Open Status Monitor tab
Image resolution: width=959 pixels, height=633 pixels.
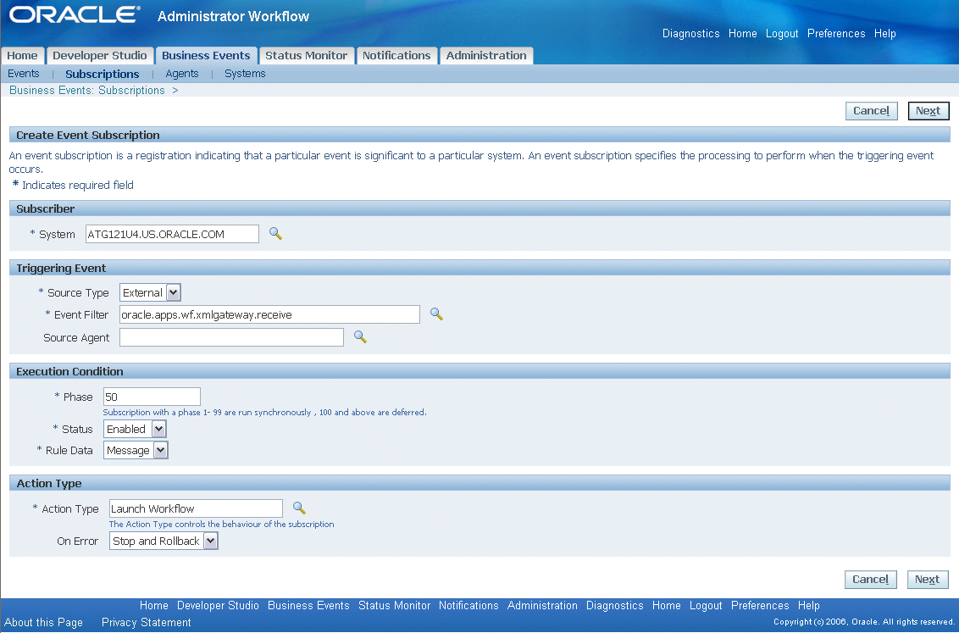[306, 56]
